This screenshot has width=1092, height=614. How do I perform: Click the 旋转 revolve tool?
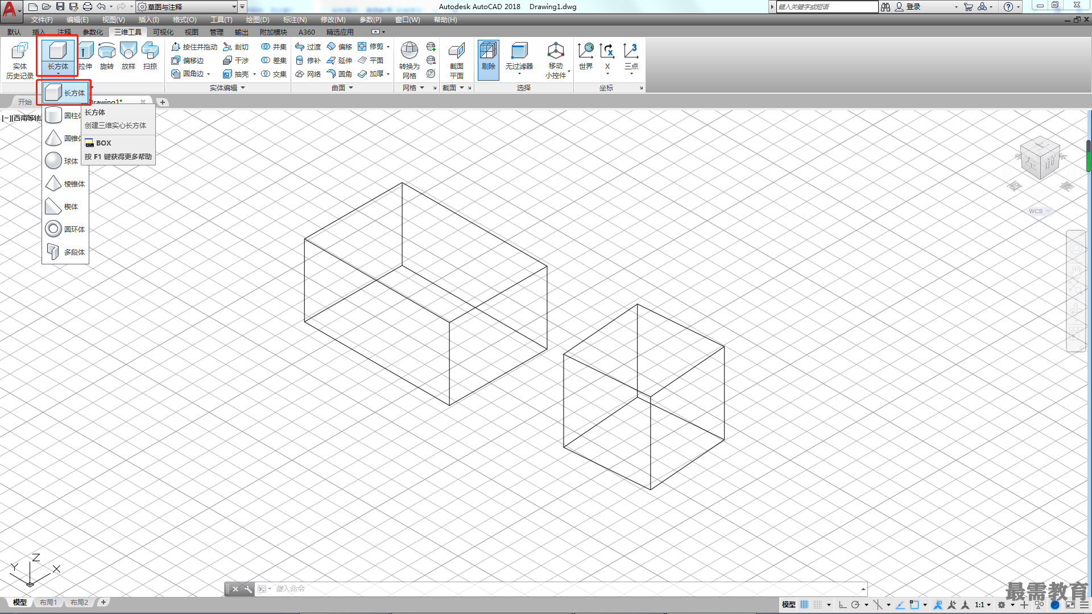click(107, 56)
